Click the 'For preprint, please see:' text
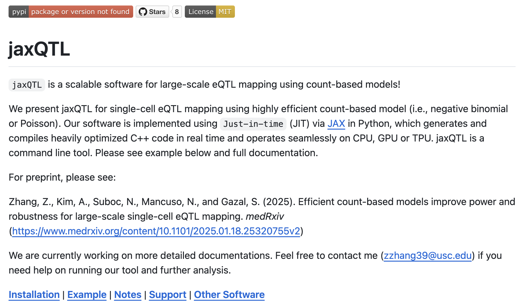Viewport: 526px width, 305px height. 62,177
